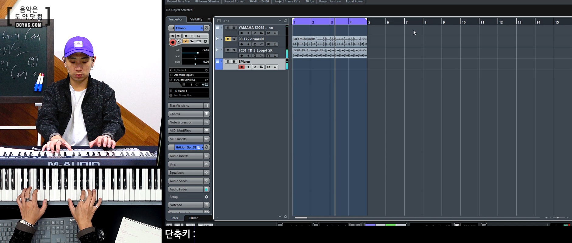Click bar 8 on the timeline ruler

(x=425, y=22)
